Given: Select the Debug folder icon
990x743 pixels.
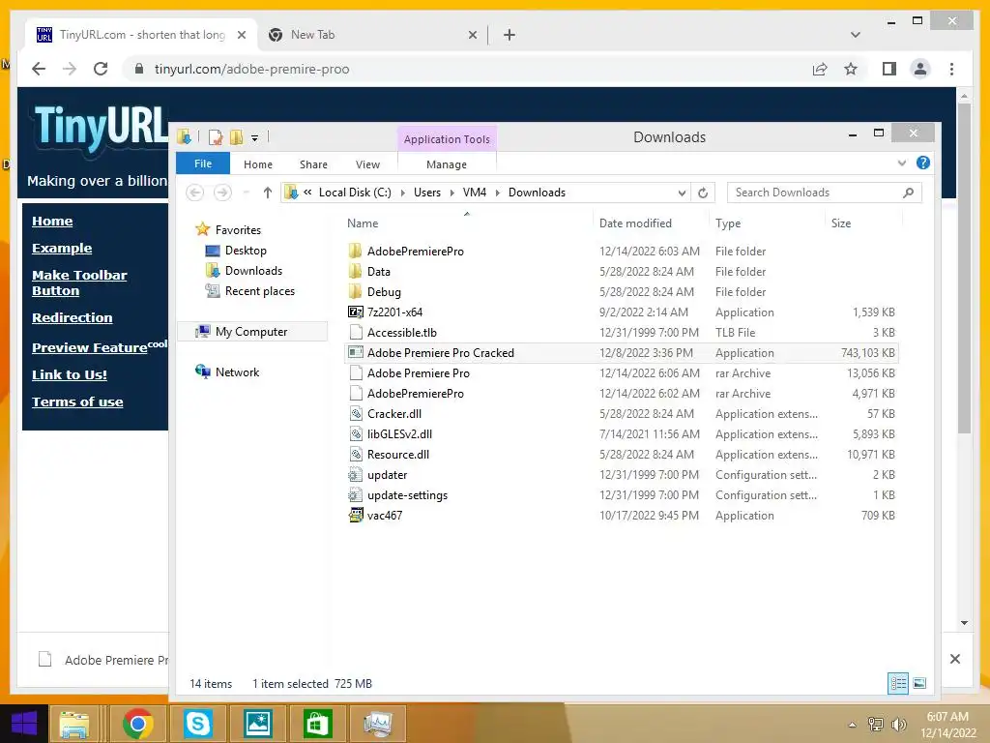Looking at the screenshot, I should 356,291.
